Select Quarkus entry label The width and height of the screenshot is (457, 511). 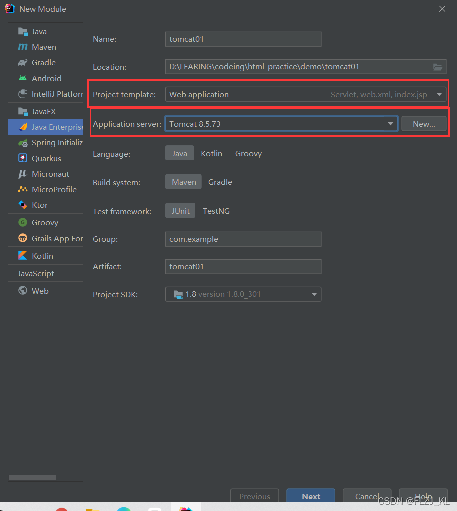pyautogui.click(x=46, y=158)
